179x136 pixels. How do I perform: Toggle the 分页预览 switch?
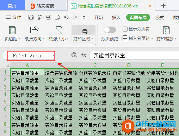click(x=110, y=30)
